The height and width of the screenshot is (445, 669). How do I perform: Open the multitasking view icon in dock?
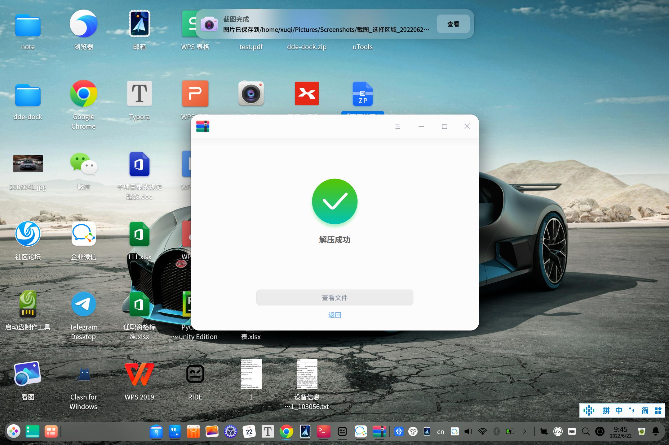51,431
